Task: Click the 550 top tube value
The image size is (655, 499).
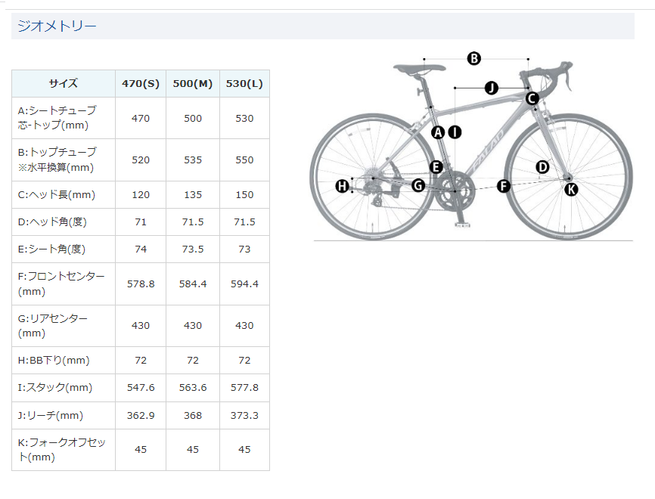Action: pyautogui.click(x=244, y=160)
